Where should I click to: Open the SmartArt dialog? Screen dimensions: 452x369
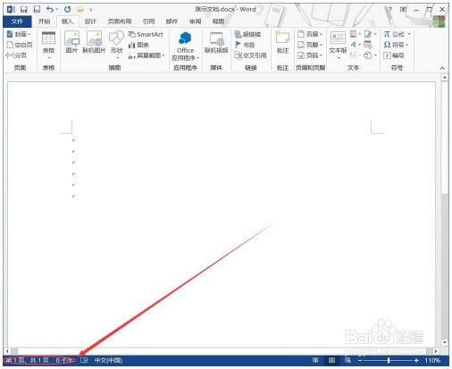(146, 34)
